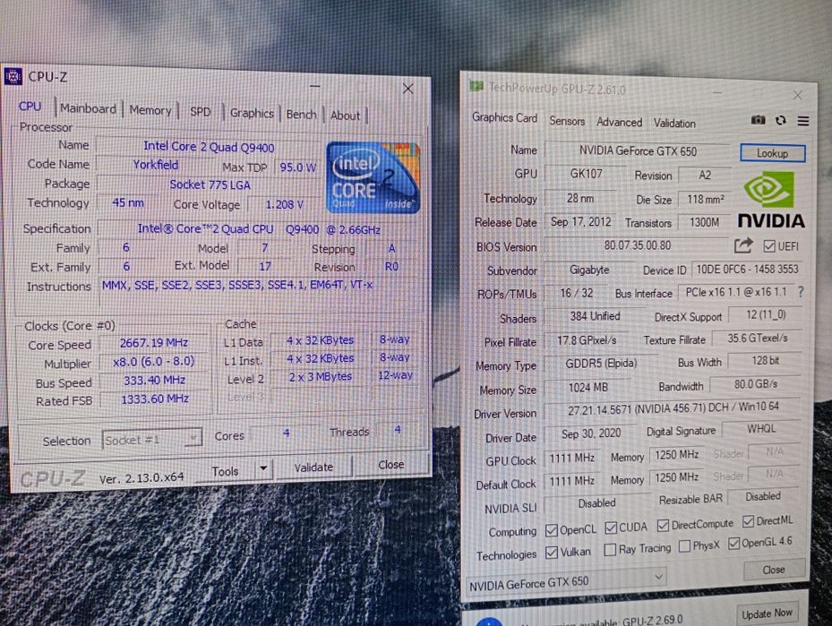Image resolution: width=832 pixels, height=626 pixels.
Task: Click the Update Now button
Action: tap(768, 613)
